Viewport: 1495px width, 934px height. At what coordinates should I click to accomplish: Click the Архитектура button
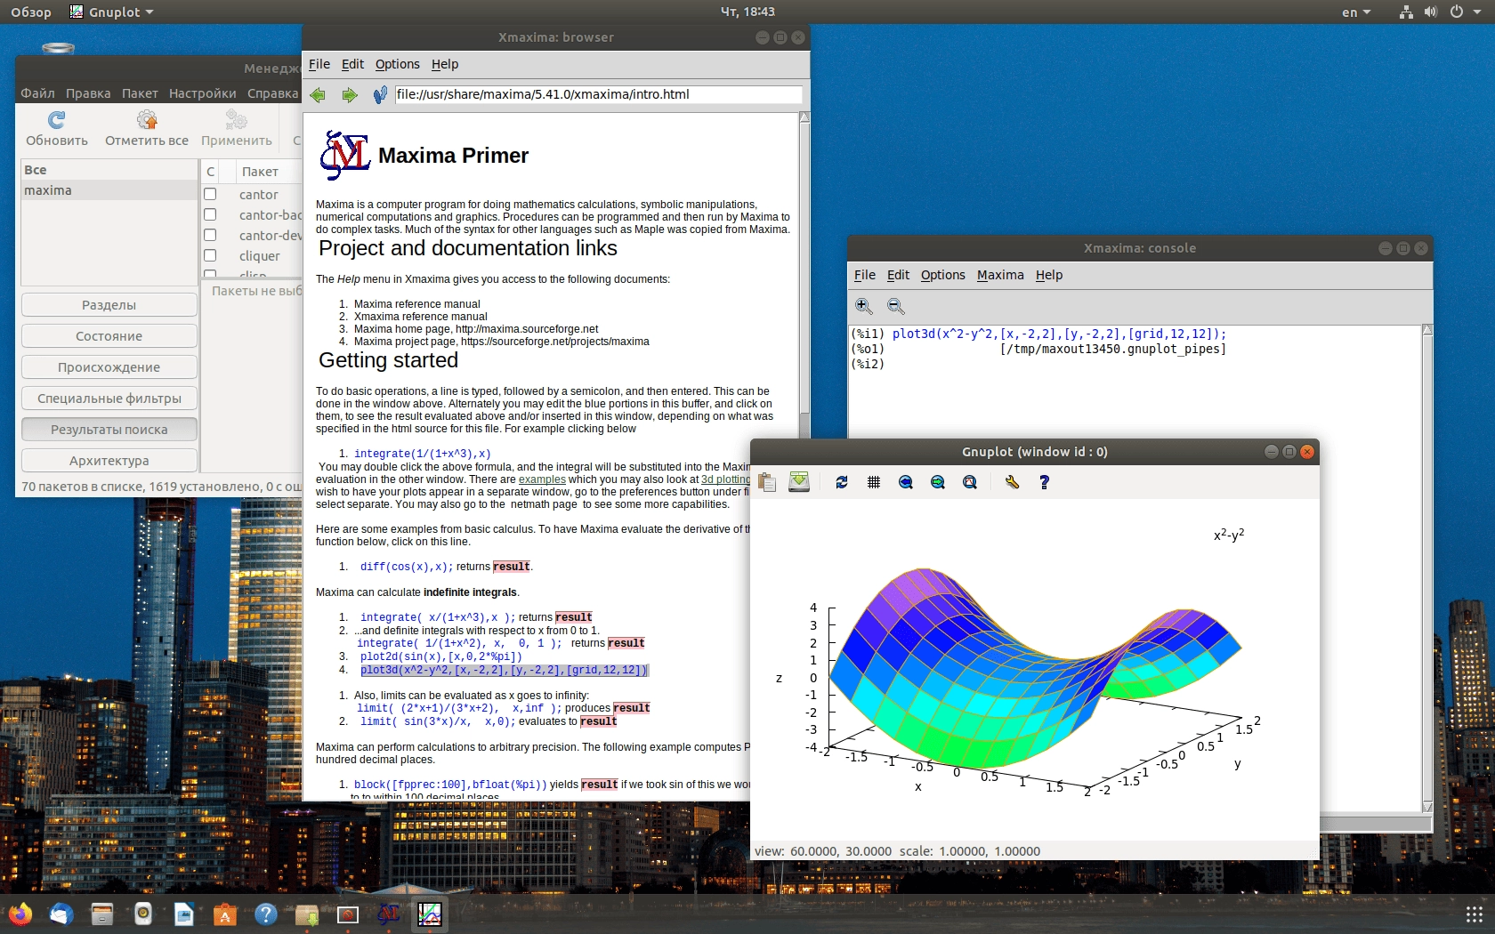click(109, 461)
